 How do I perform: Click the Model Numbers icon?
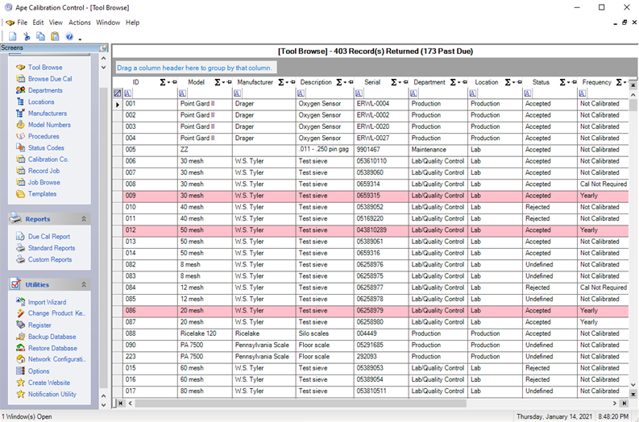(20, 125)
